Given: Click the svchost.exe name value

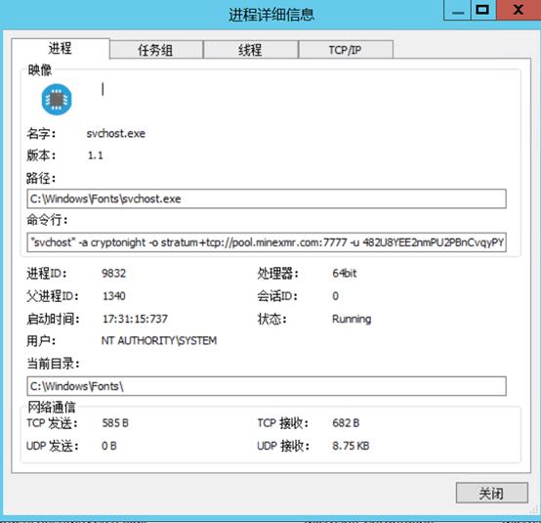Looking at the screenshot, I should (x=116, y=134).
